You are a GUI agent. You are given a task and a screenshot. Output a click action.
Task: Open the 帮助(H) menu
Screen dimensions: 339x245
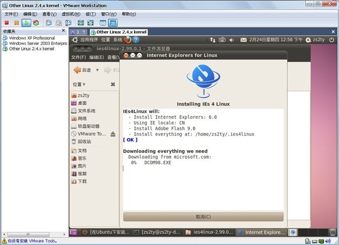click(129, 14)
